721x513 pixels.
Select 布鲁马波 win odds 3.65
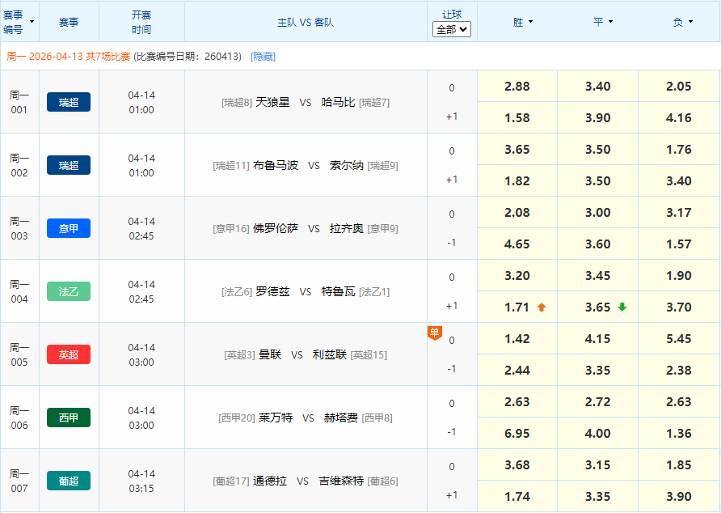[x=517, y=149]
